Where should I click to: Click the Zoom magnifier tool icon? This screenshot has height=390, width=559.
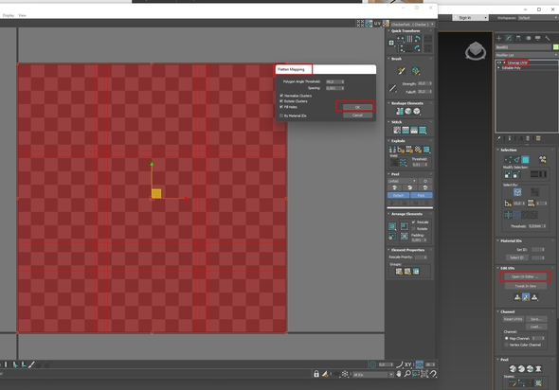407,374
